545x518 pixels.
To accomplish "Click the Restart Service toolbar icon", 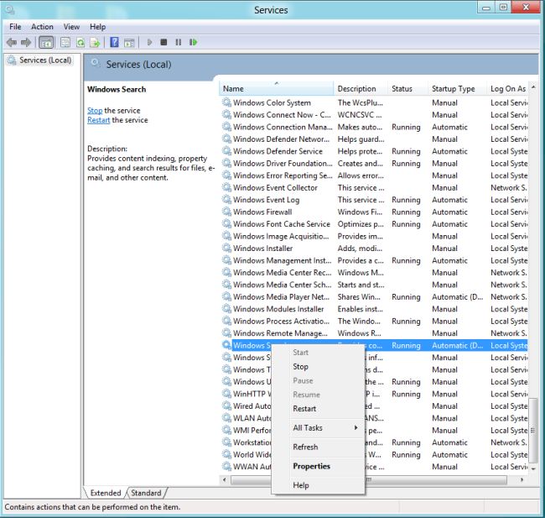I will click(x=193, y=42).
